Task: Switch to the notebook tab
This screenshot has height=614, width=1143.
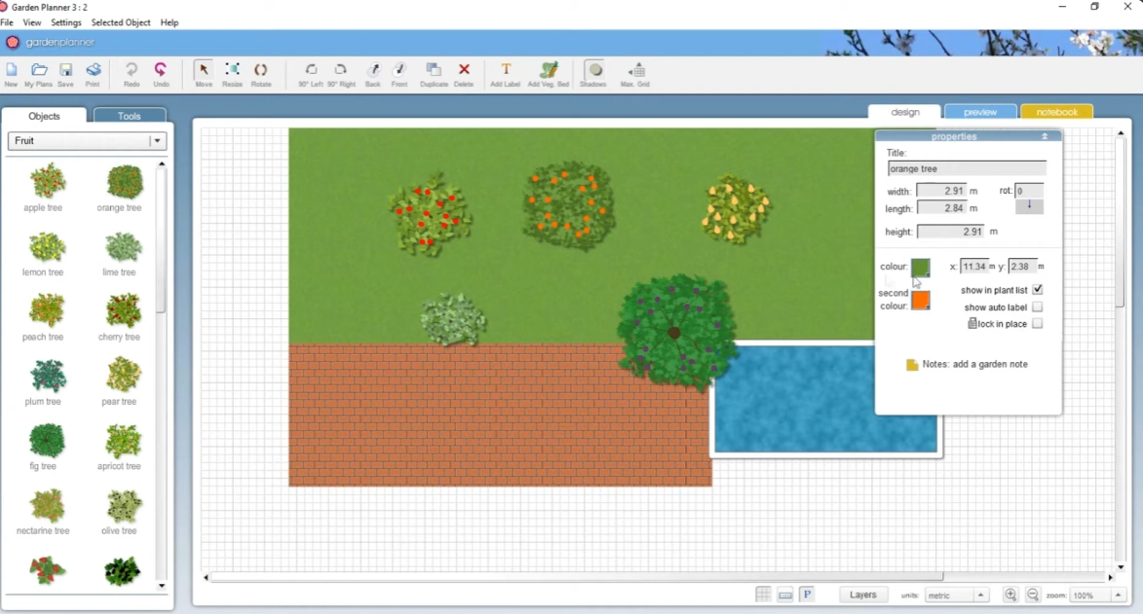Action: [x=1056, y=112]
